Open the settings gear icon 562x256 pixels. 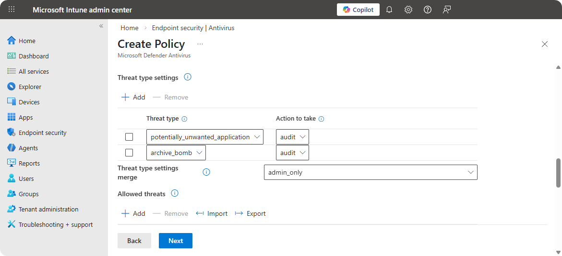click(x=408, y=10)
